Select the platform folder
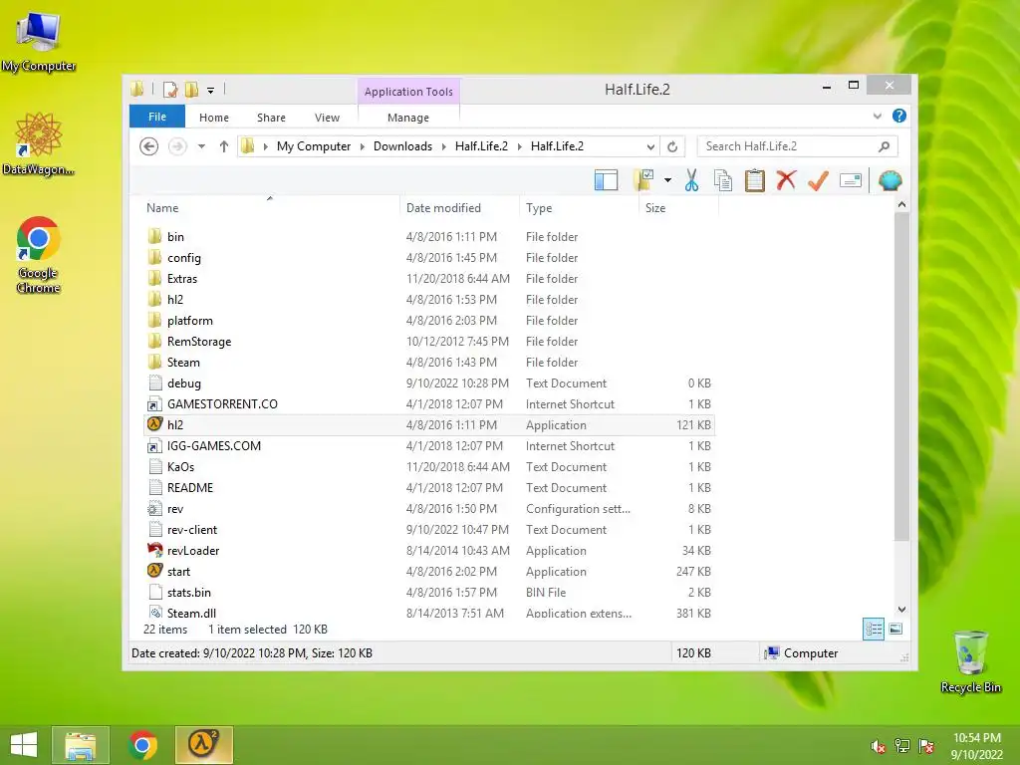 [428, 320]
